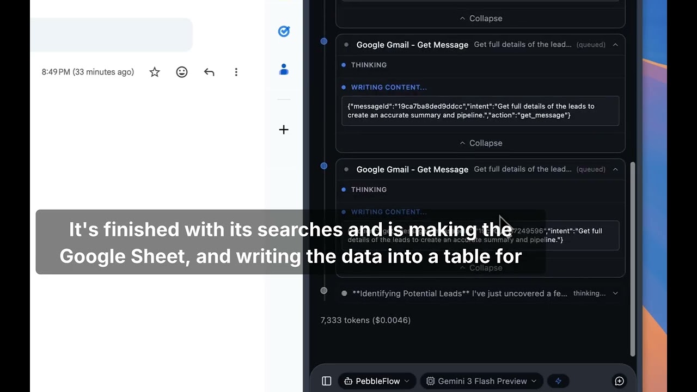Expand the Identifying Potential Leads thinking step

point(615,293)
